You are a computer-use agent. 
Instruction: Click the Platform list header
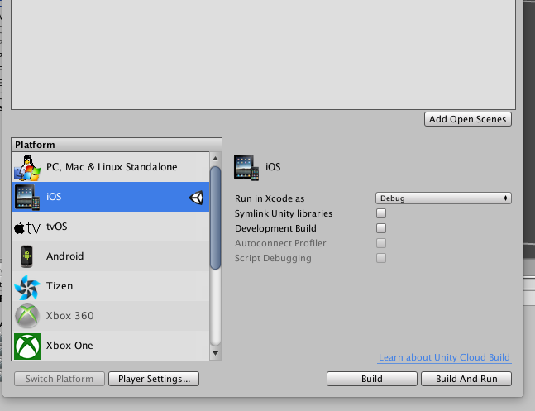(x=117, y=145)
